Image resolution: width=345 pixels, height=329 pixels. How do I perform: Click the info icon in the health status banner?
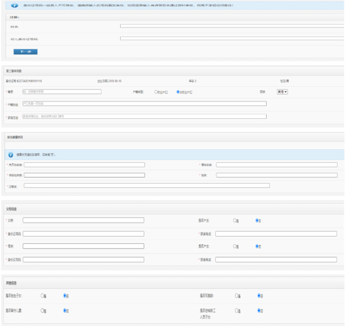pyautogui.click(x=10, y=154)
